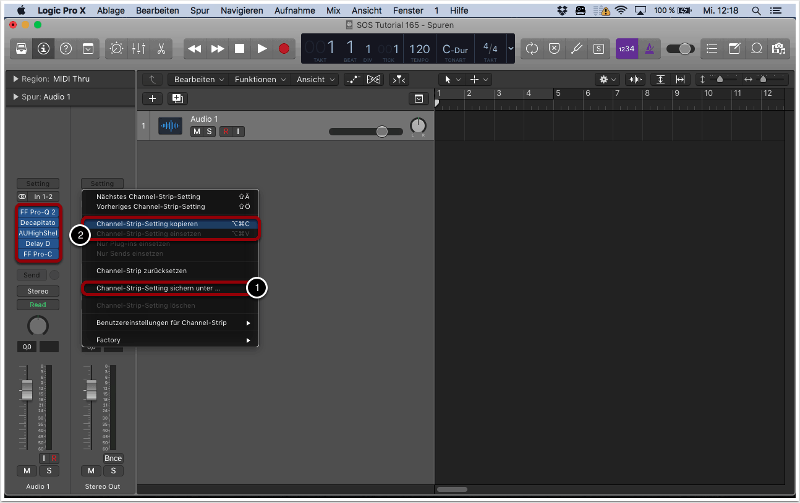This screenshot has width=800, height=503.
Task: Mute the Audio 1 track
Action: [x=197, y=132]
